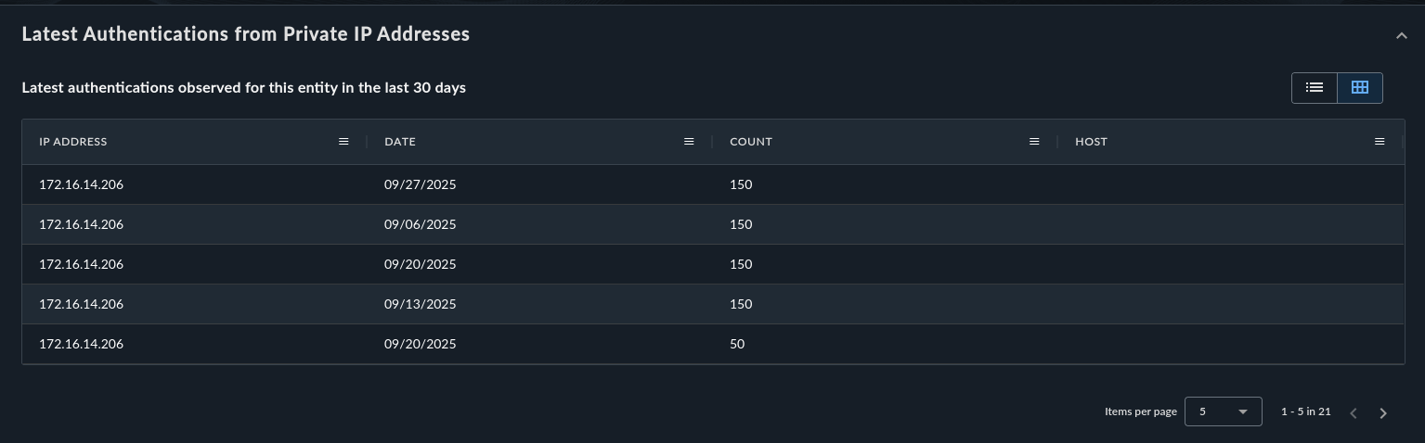Sort by IP Address column header

[73, 142]
